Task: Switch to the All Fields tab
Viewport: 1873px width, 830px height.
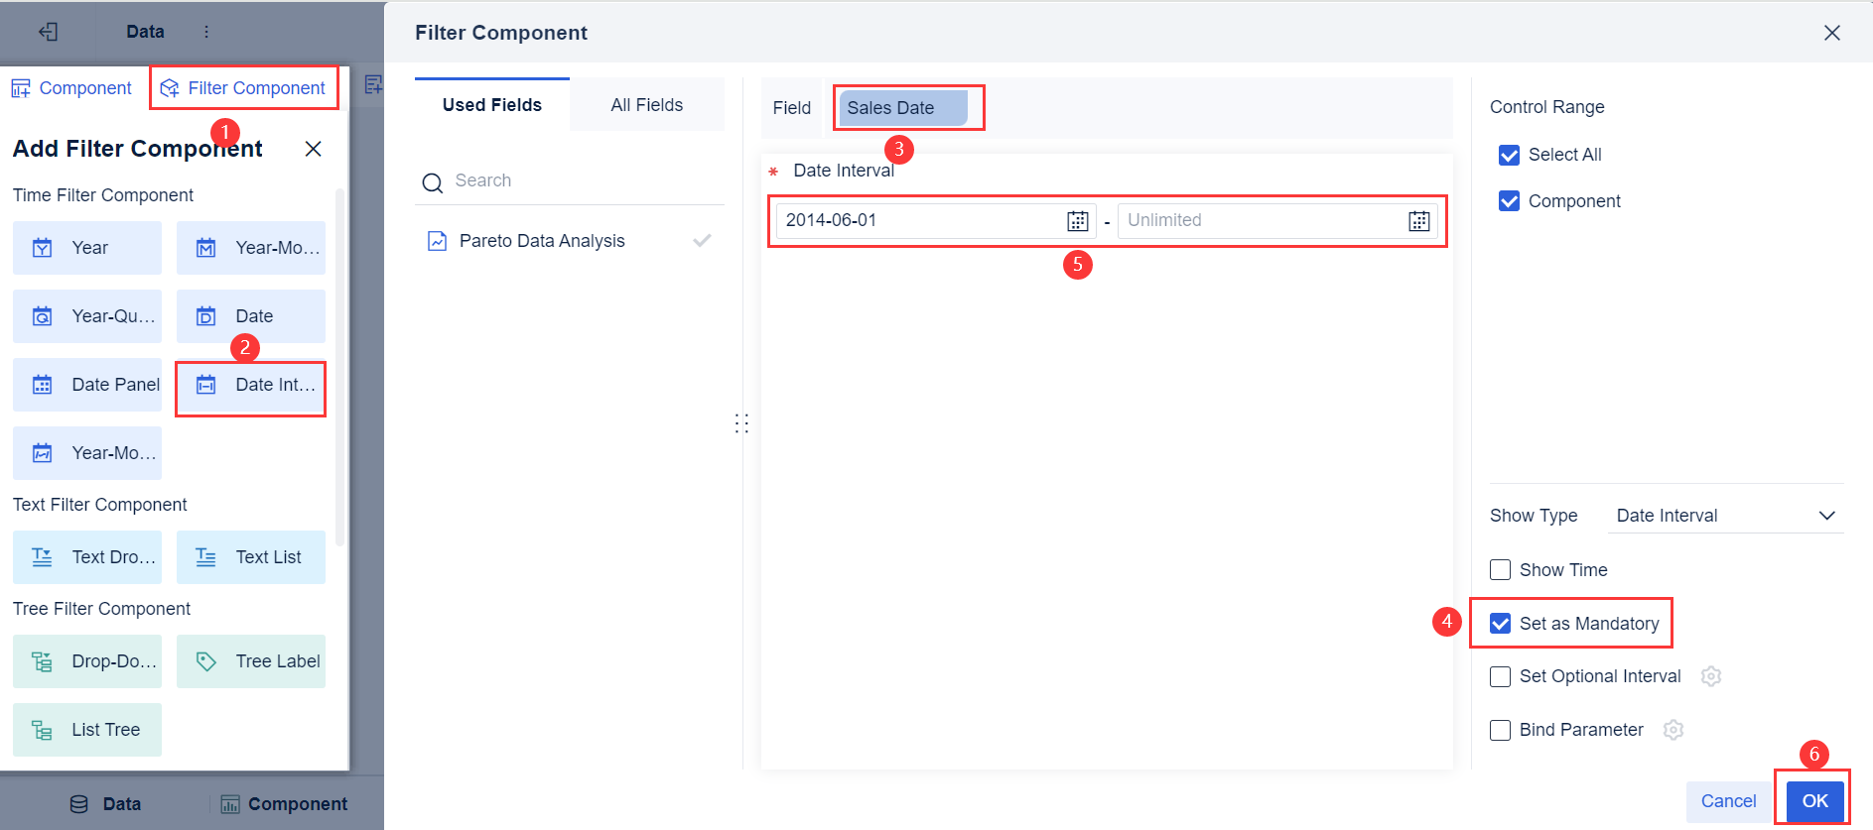Action: tap(647, 105)
